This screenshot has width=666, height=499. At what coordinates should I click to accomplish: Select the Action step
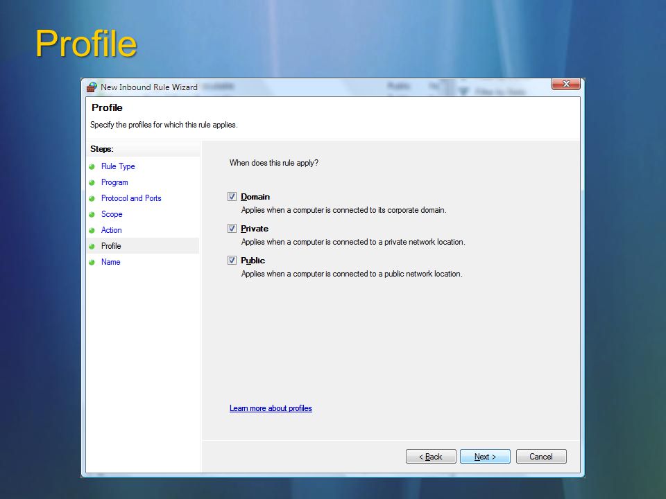pyautogui.click(x=111, y=230)
